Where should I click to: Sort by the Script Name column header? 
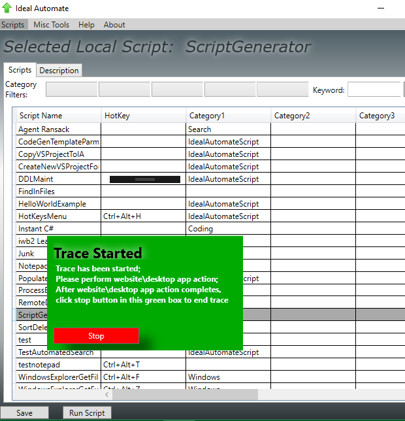pos(59,116)
